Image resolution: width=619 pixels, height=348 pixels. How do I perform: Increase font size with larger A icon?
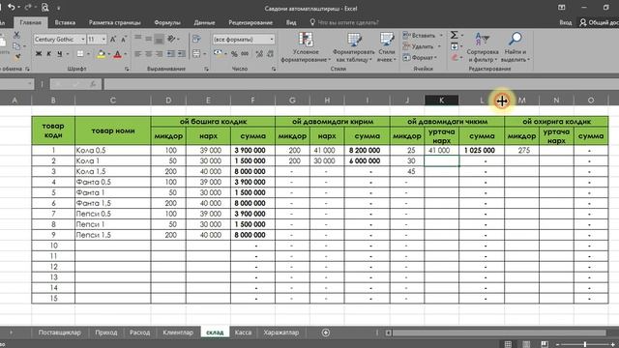113,39
